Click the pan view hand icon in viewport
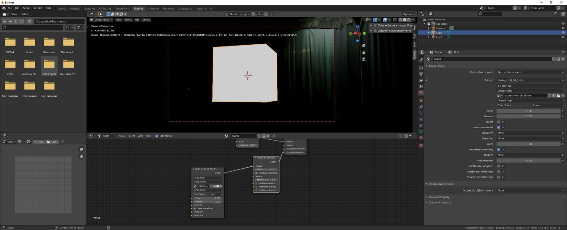Screen dimensions: 567x230 tap(364, 53)
